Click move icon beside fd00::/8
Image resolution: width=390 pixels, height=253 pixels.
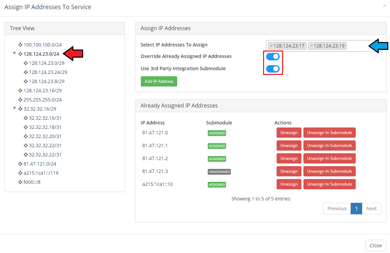pos(20,182)
